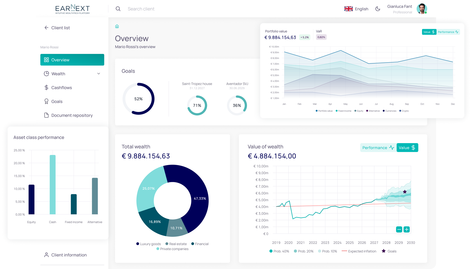472x269 pixels.
Task: Open the Saint-Tropez house goal ring
Action: pyautogui.click(x=197, y=105)
